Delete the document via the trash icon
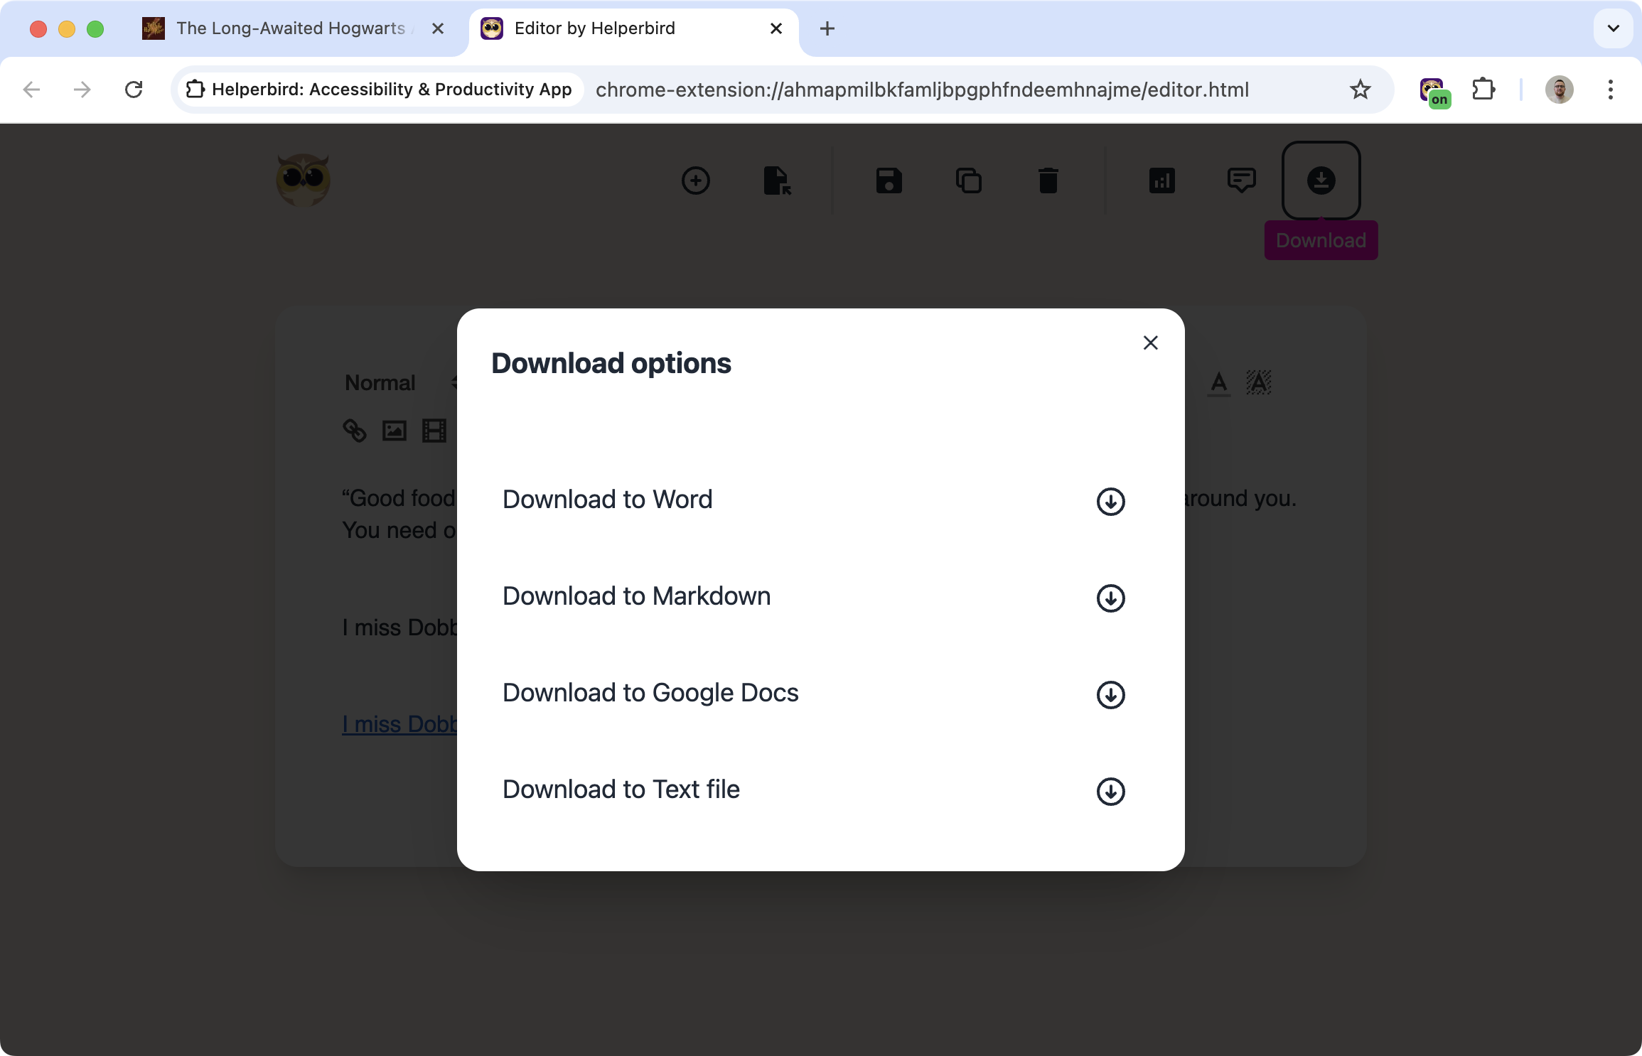 [1048, 181]
